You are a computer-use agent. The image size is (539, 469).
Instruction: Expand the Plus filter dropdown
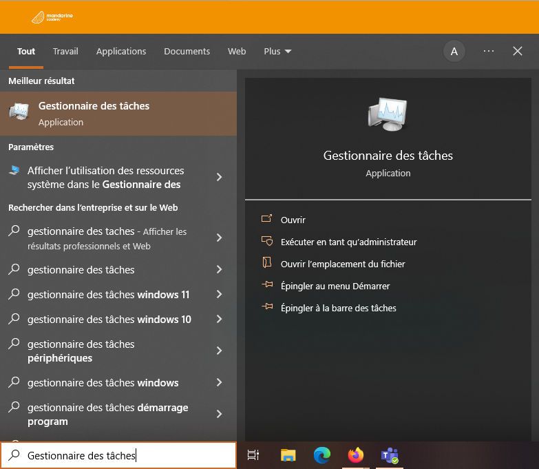click(x=277, y=51)
